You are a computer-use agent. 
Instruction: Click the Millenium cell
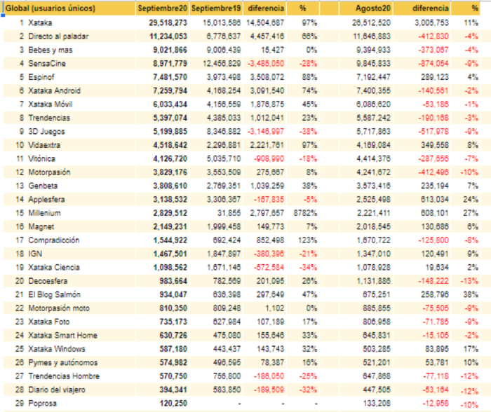point(44,213)
